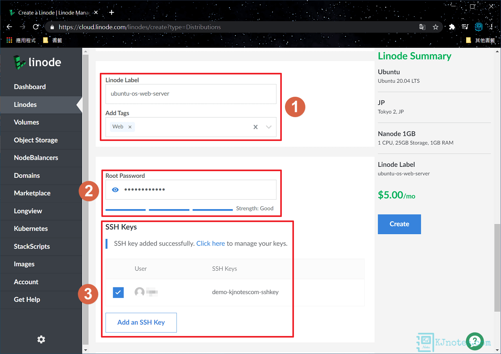Click the browser back arrow
501x354 pixels.
9,27
